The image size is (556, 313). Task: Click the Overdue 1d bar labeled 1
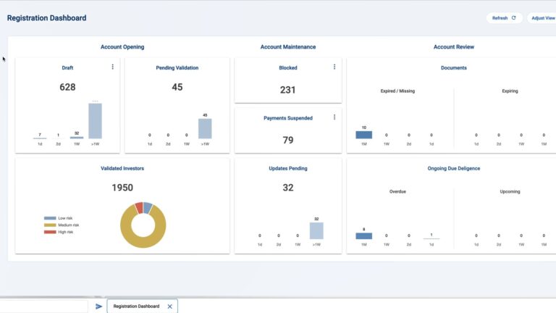pos(431,238)
